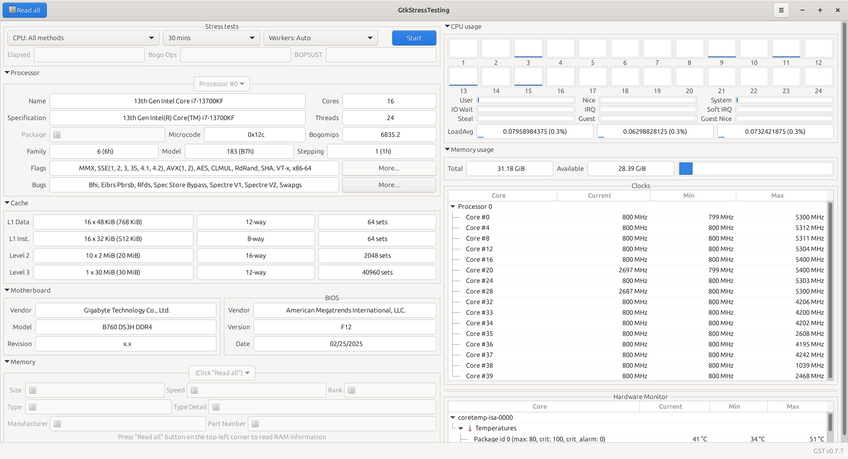Collapse the Processor 0 tree row in Clocks

pyautogui.click(x=453, y=207)
